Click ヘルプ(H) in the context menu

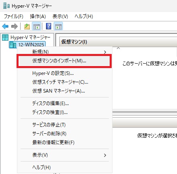coord(65,167)
